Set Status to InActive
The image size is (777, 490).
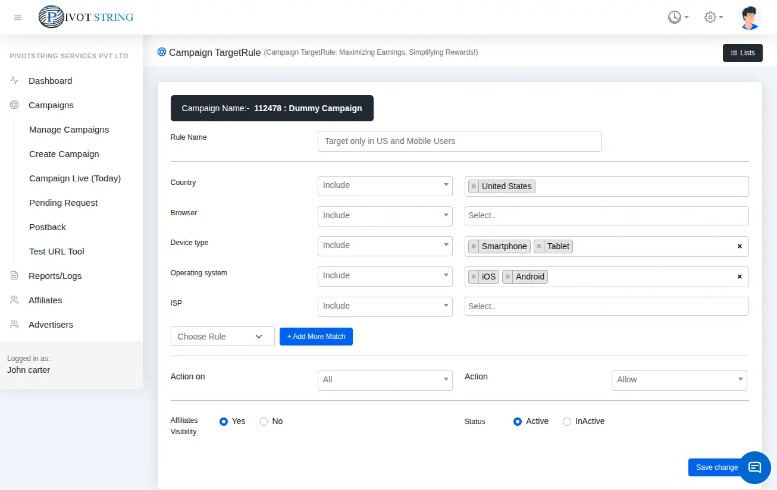[x=567, y=421]
